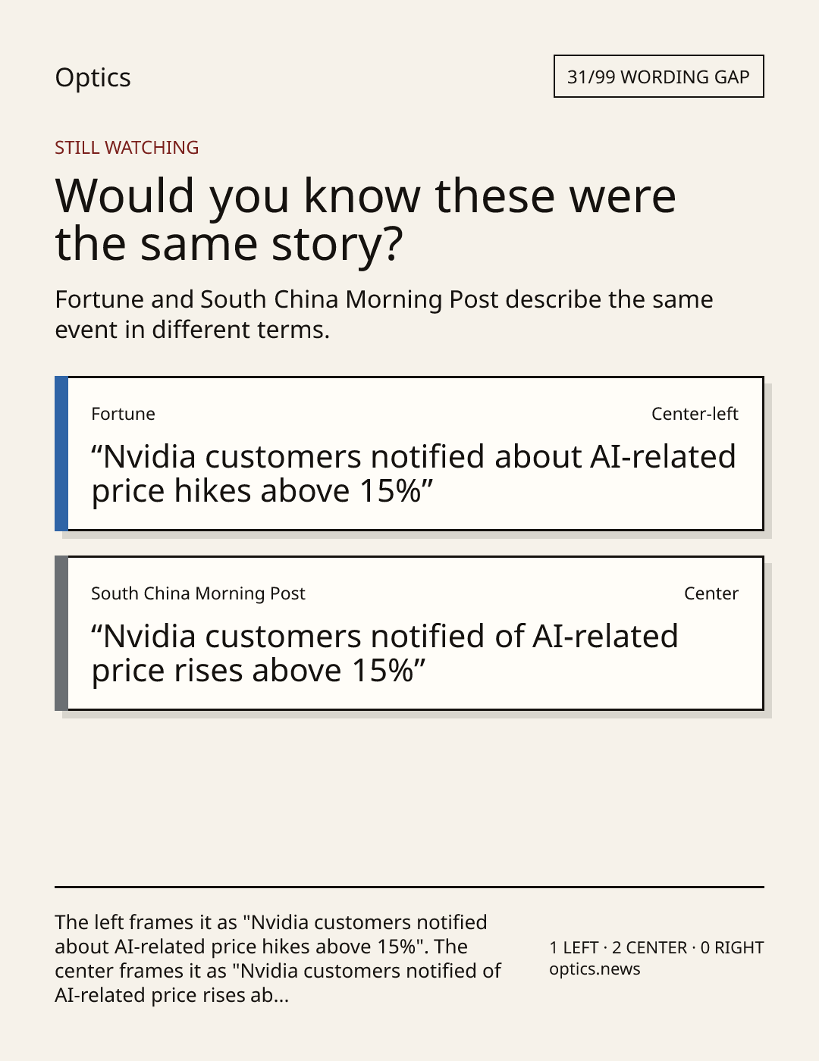The height and width of the screenshot is (1061, 819).
Task: Select the Center-left bias label
Action: (x=695, y=414)
